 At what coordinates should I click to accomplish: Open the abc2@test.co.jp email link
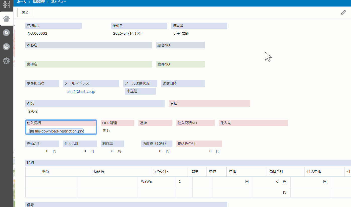[x=81, y=92]
